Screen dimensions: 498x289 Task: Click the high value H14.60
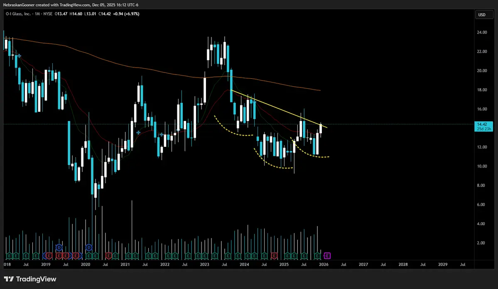(x=76, y=14)
